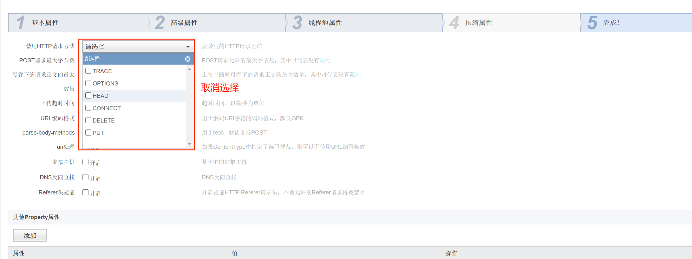Click the clear selection X icon
This screenshot has width=692, height=259.
(x=188, y=59)
